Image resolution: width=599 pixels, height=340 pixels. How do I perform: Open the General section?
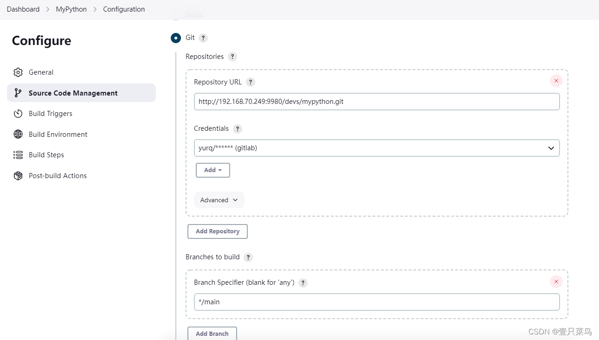click(x=81, y=72)
